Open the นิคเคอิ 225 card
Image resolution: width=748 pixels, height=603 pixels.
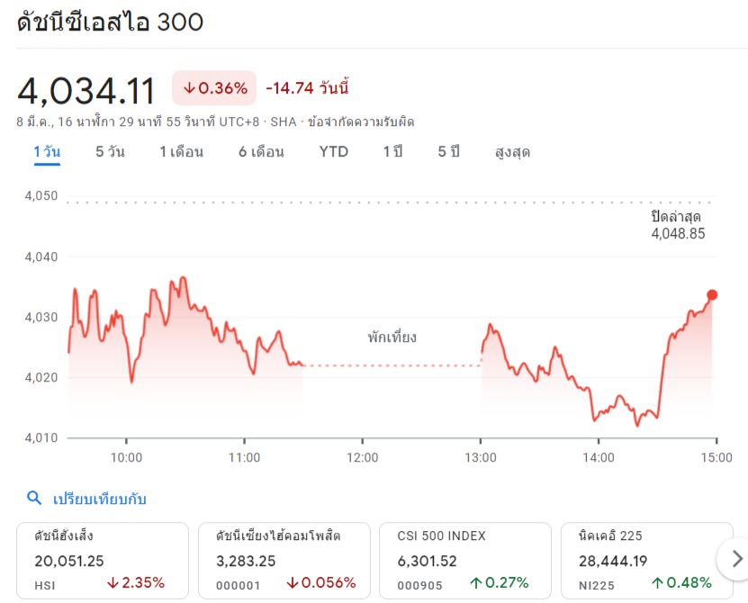tap(646, 559)
